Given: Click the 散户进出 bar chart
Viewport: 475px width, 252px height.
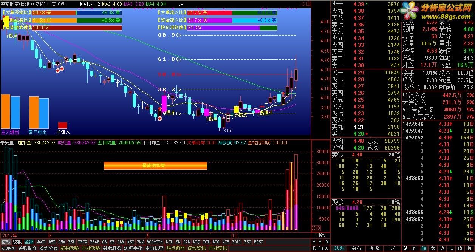Looking at the screenshot, I should pos(39,113).
